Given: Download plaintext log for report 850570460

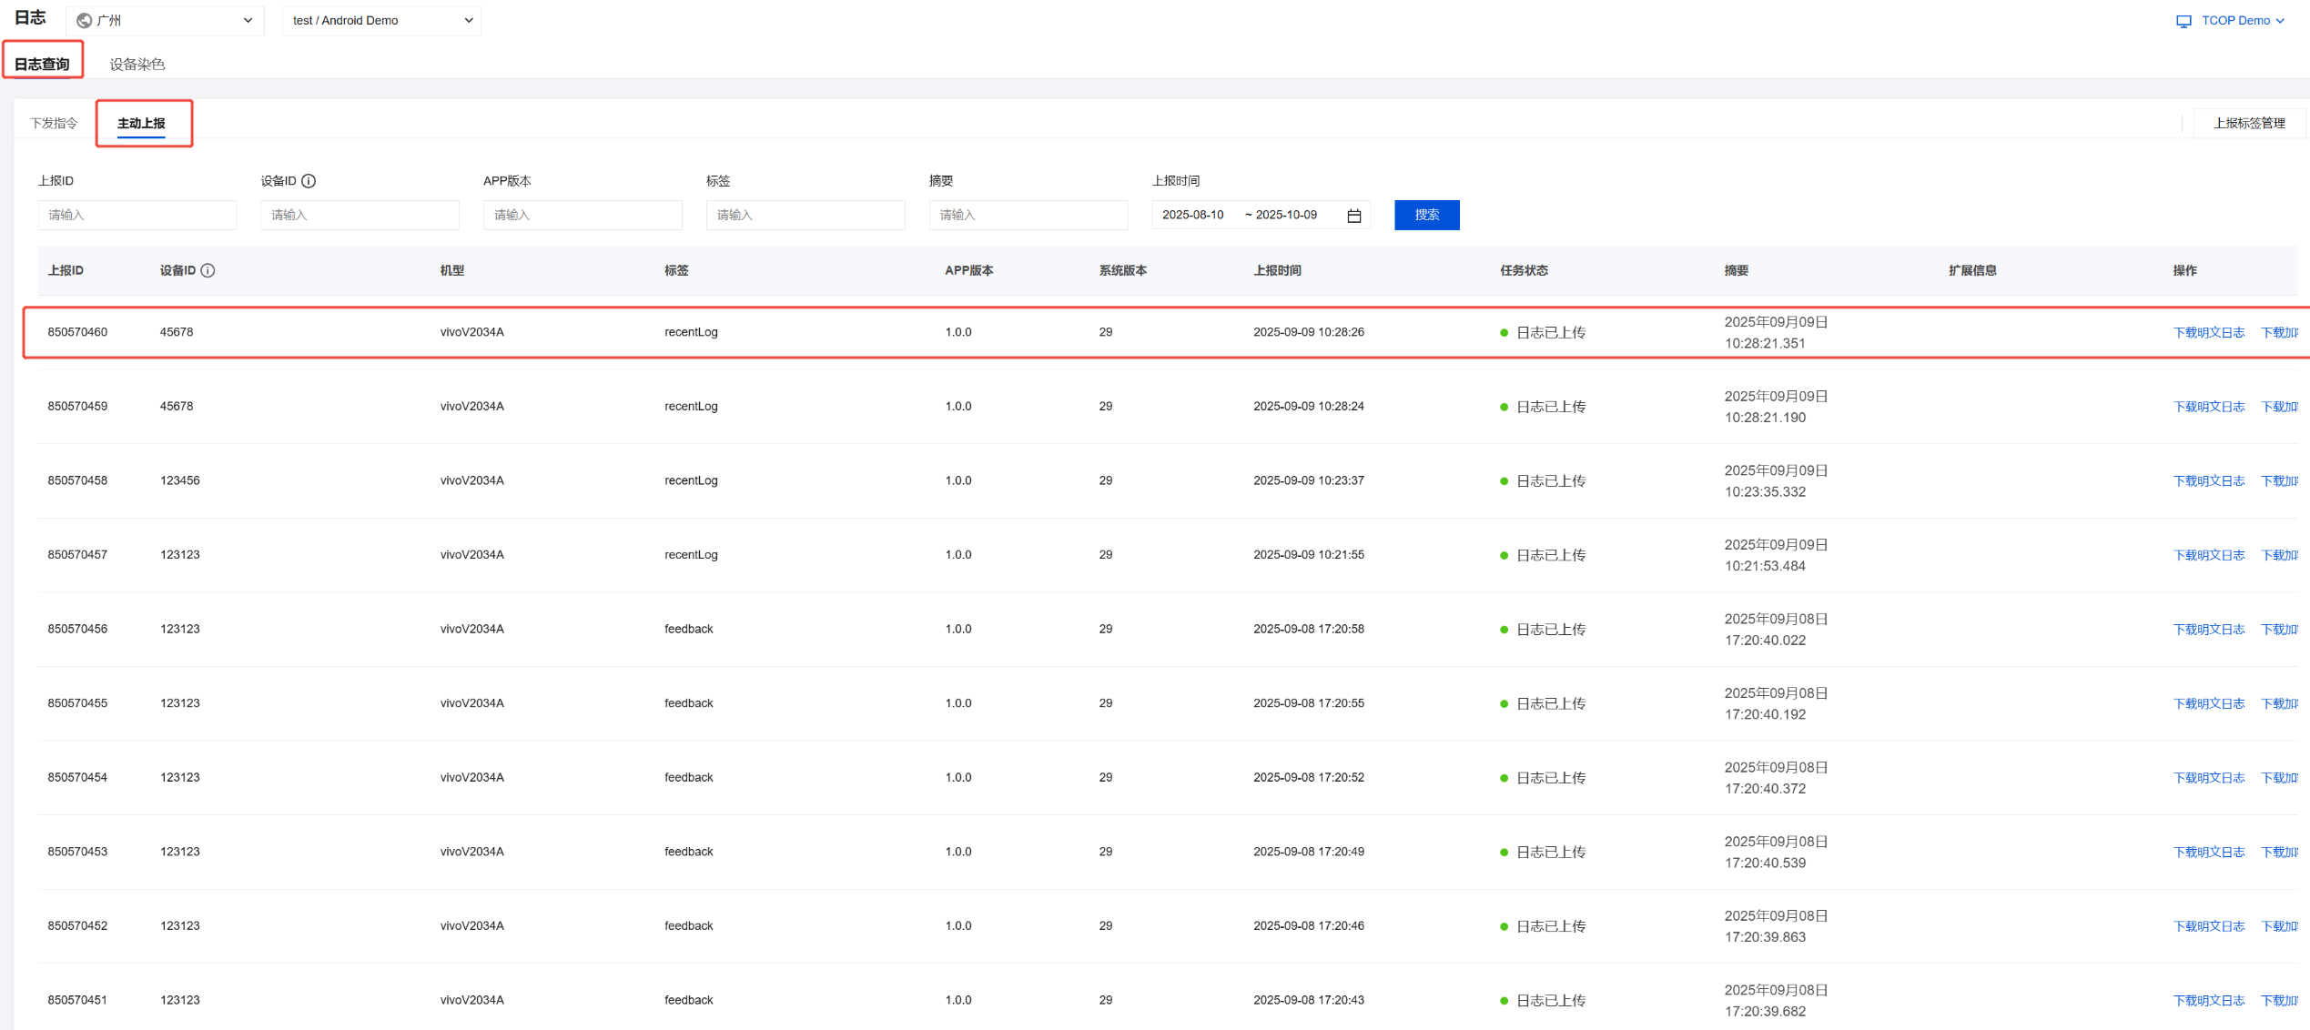Looking at the screenshot, I should tap(2208, 332).
